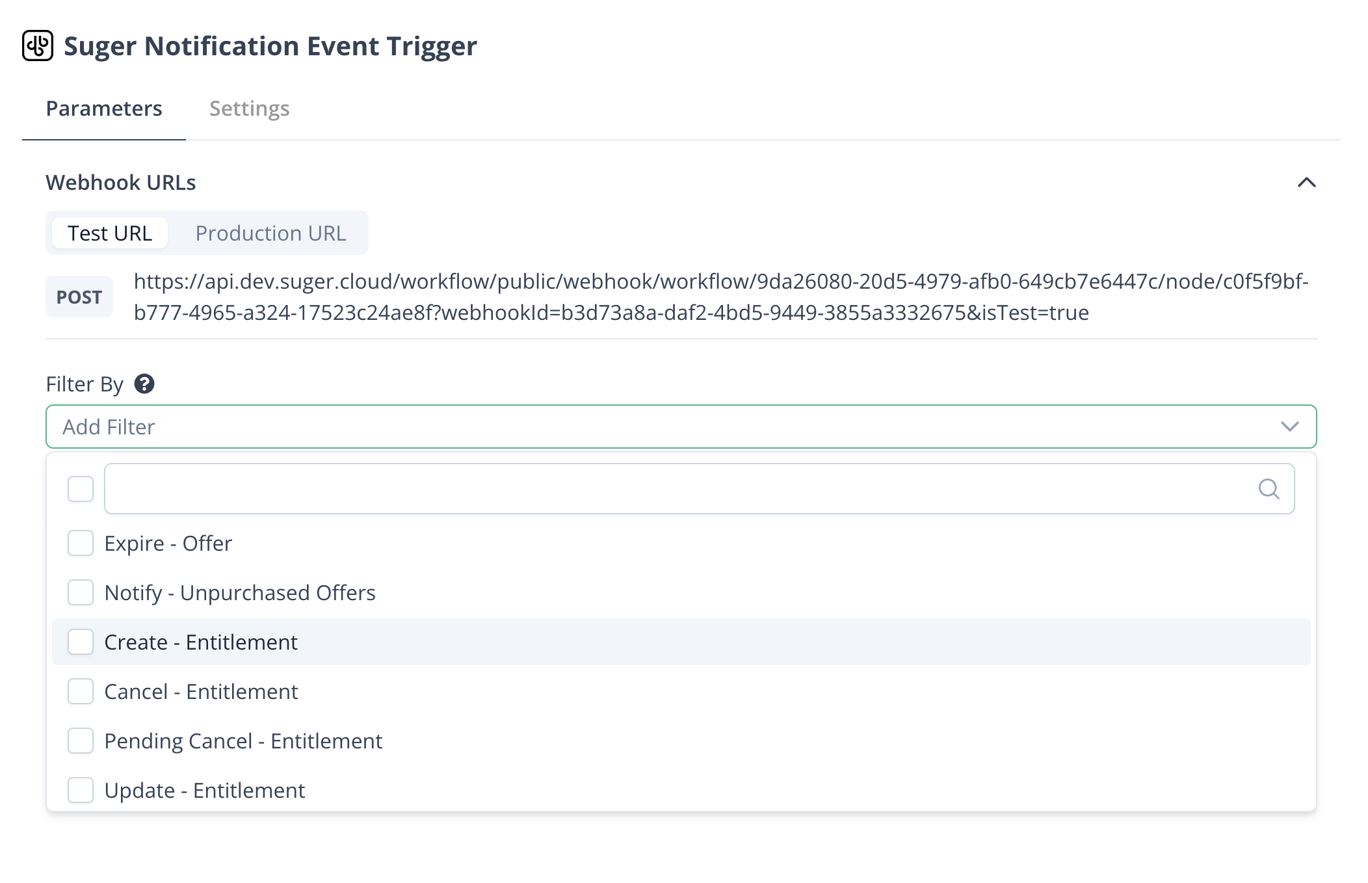Check the Cancel - Entitlement option

coord(81,691)
